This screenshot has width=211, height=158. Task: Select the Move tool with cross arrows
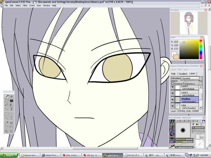click(x=11, y=96)
